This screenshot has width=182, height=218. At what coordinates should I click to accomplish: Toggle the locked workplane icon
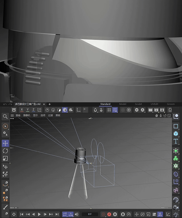coord(115,110)
